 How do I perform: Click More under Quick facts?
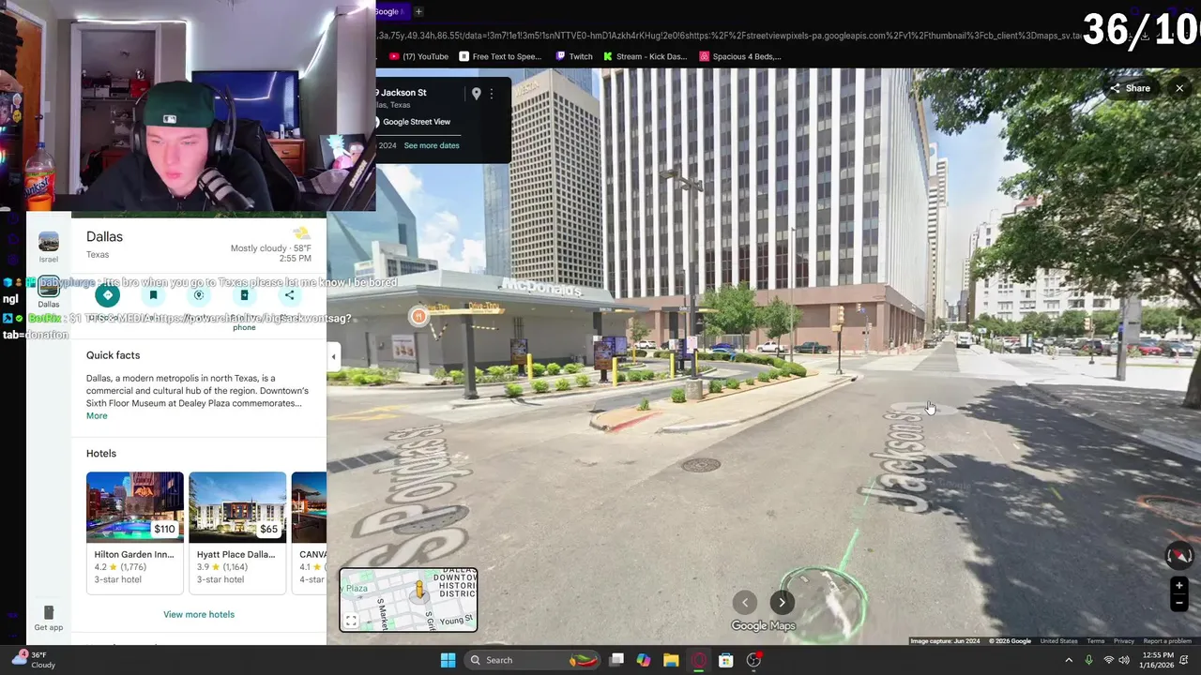[97, 415]
